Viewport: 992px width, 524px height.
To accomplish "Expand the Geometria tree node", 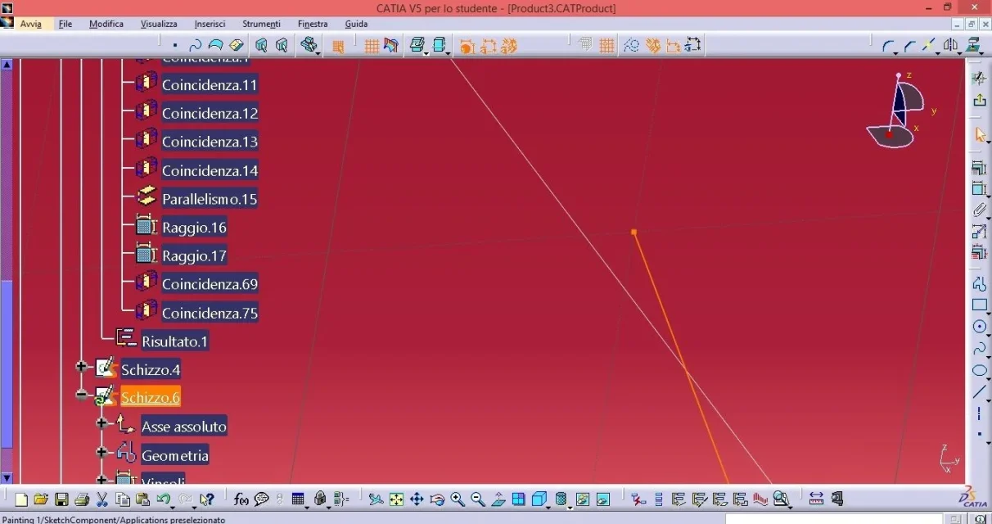I will (x=101, y=452).
